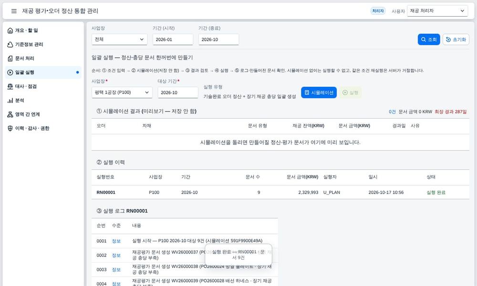Screen dimensions: 477x286
Task: Open the hamburger menu icon
Action: click(14, 11)
